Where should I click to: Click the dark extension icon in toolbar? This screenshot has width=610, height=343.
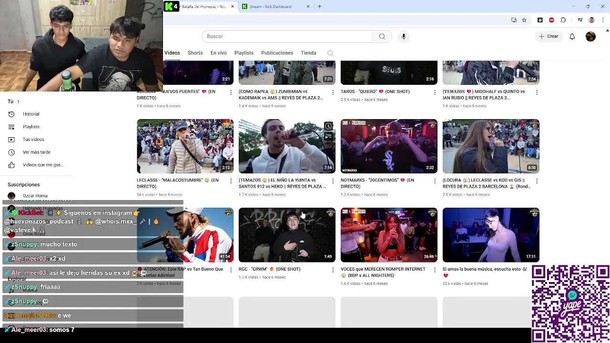click(540, 20)
